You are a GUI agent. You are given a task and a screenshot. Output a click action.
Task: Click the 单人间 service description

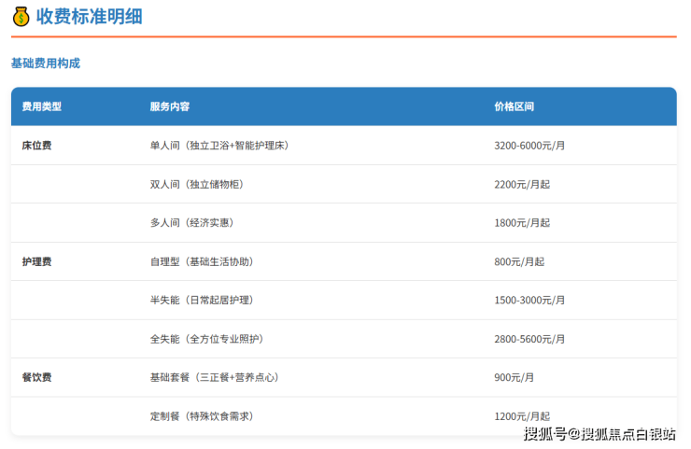point(225,146)
